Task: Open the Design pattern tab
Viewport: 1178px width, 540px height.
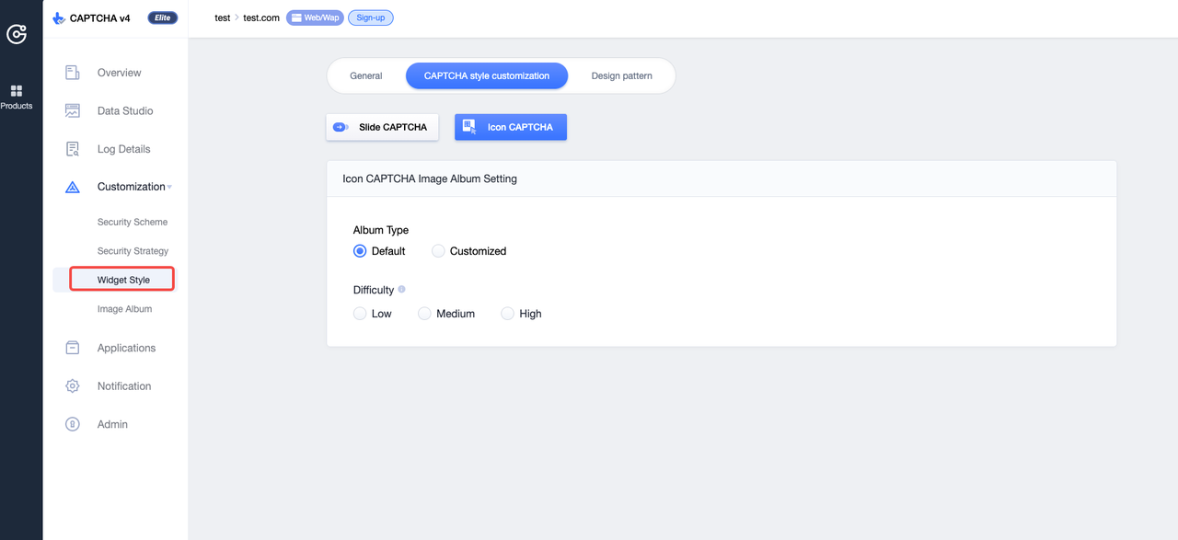Action: (x=621, y=75)
